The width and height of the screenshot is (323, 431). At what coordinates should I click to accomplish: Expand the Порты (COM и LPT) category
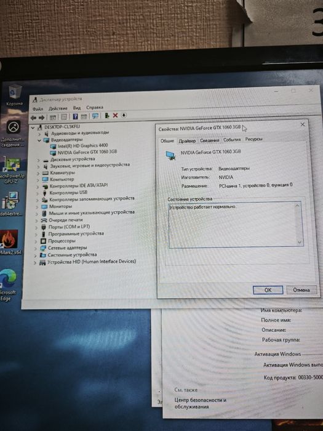click(x=36, y=228)
